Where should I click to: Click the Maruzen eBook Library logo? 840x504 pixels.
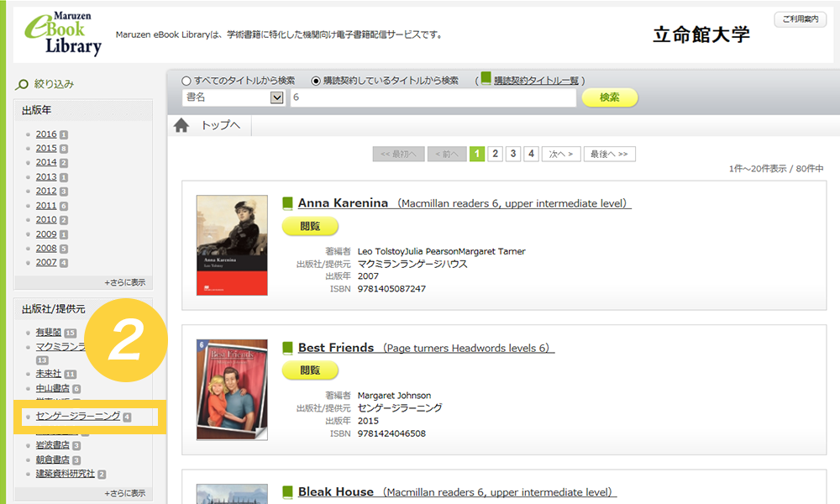63,34
